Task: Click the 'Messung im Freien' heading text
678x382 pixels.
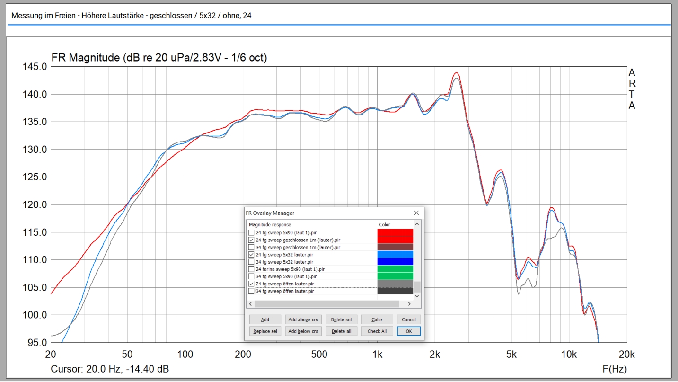Action: point(131,15)
